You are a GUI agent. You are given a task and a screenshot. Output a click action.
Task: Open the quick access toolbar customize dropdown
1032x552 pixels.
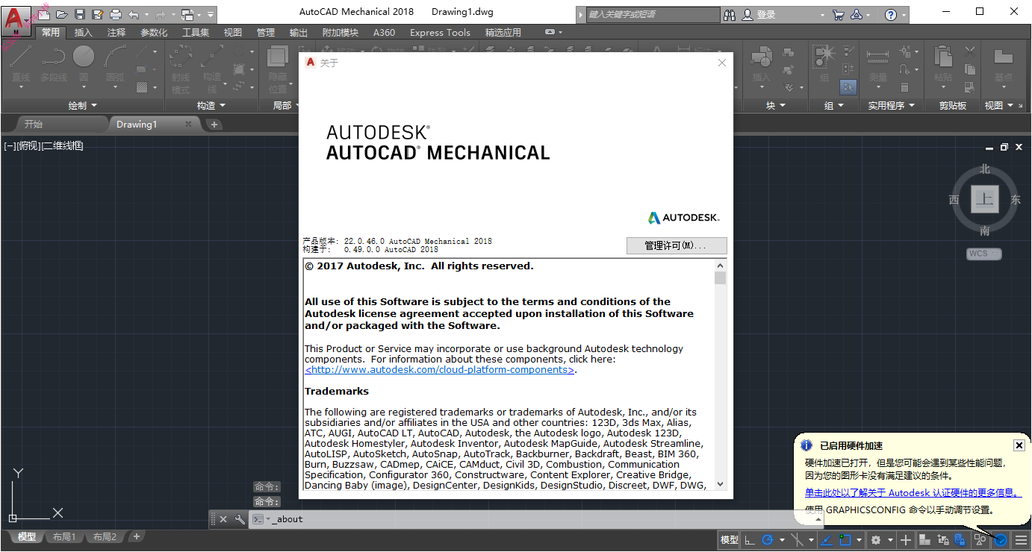(211, 14)
